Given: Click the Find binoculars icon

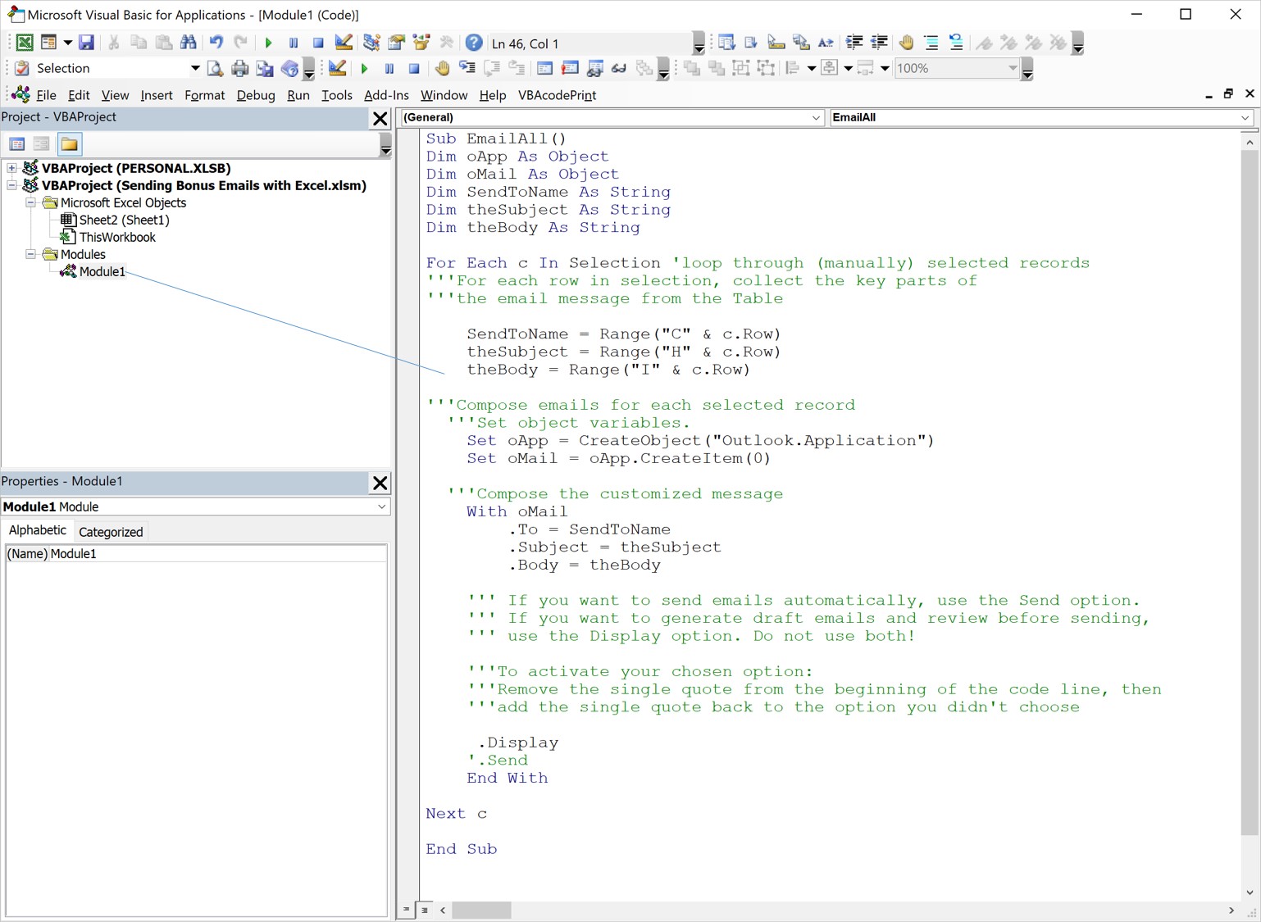Looking at the screenshot, I should pos(189,43).
